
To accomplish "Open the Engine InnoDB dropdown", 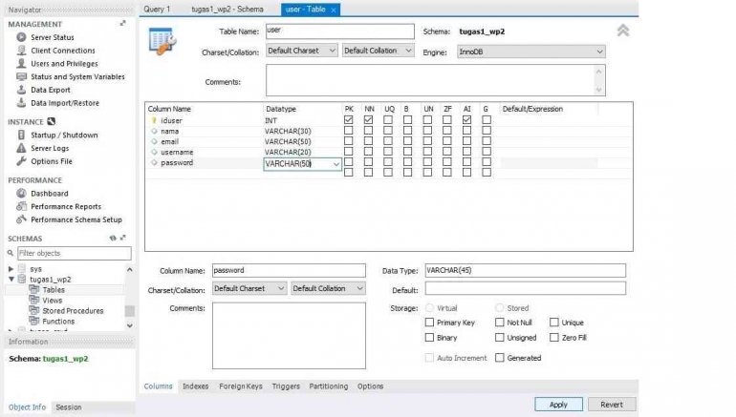I will (531, 52).
